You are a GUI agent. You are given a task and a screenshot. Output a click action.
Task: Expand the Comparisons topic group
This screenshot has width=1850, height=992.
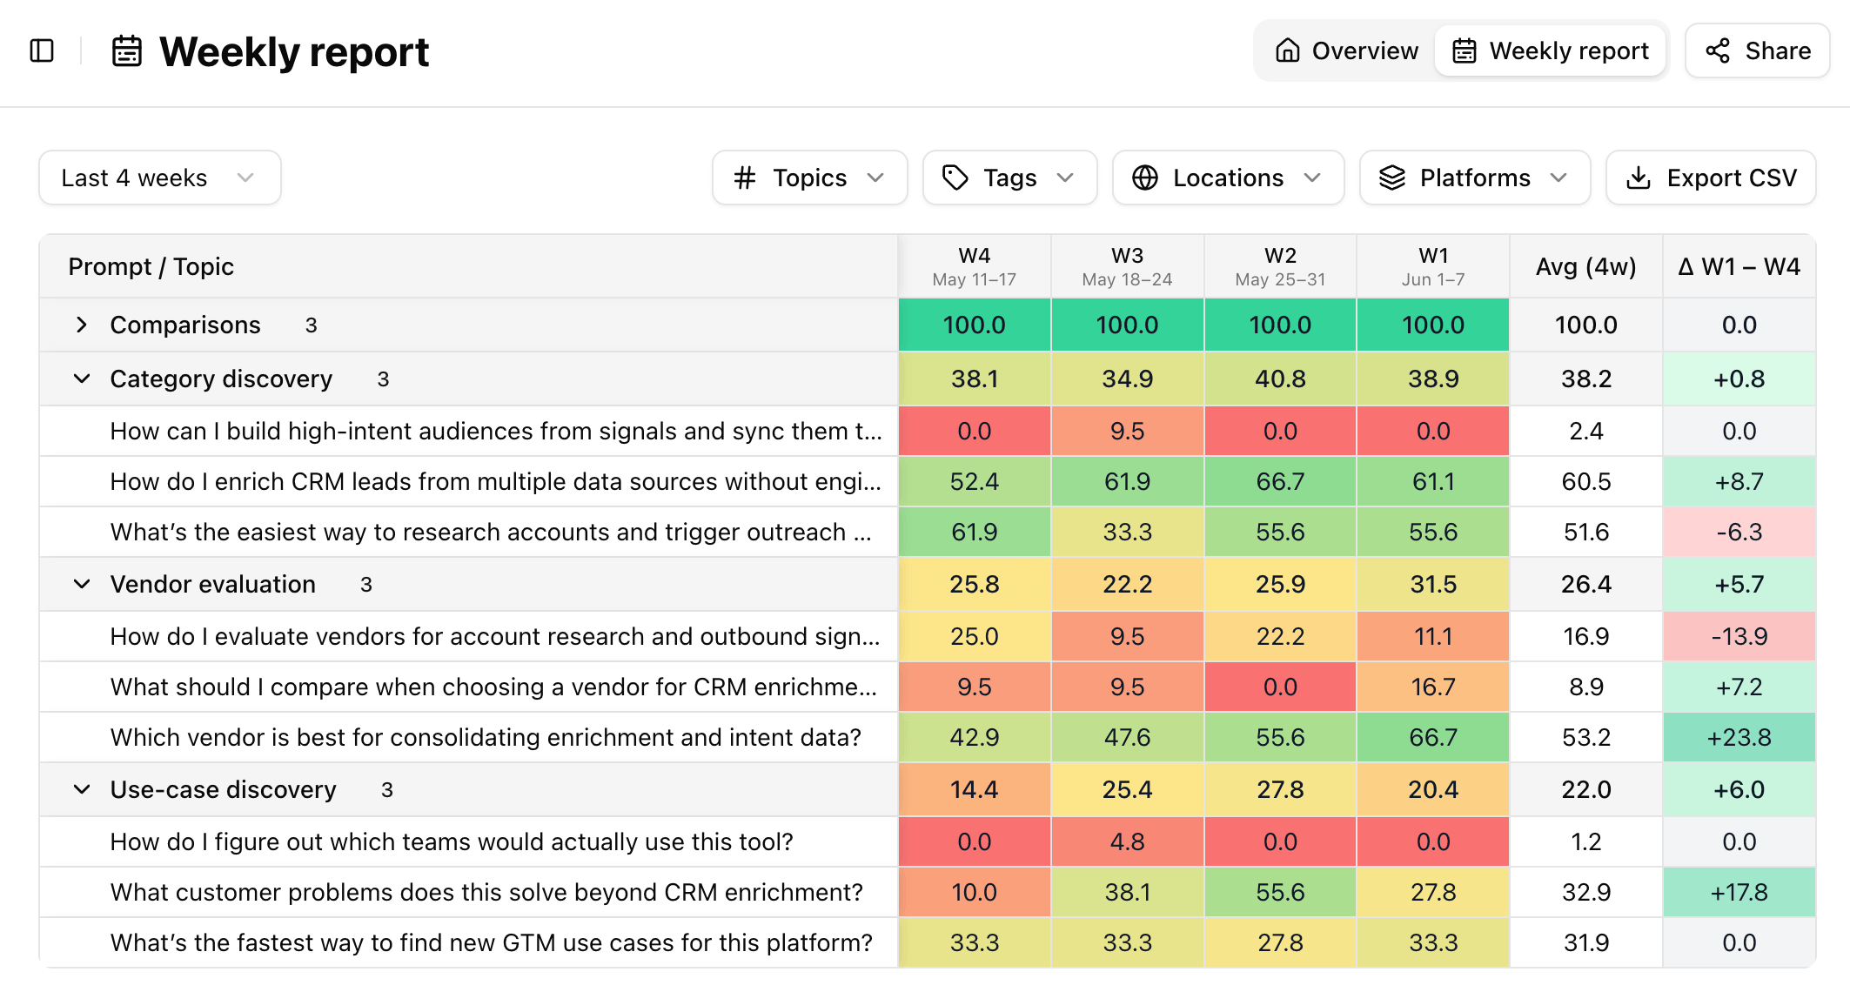click(x=82, y=325)
